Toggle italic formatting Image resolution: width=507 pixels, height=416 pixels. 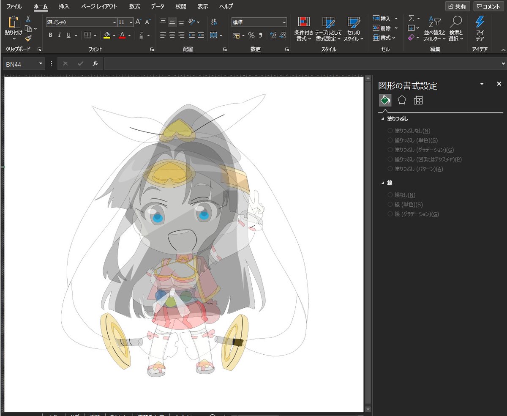pos(60,35)
